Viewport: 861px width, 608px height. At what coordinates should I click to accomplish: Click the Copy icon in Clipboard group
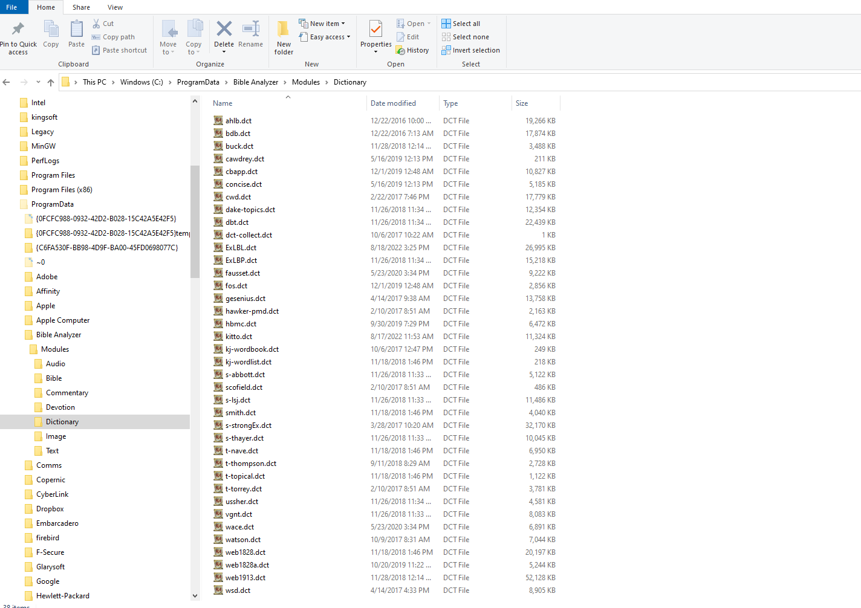point(51,28)
